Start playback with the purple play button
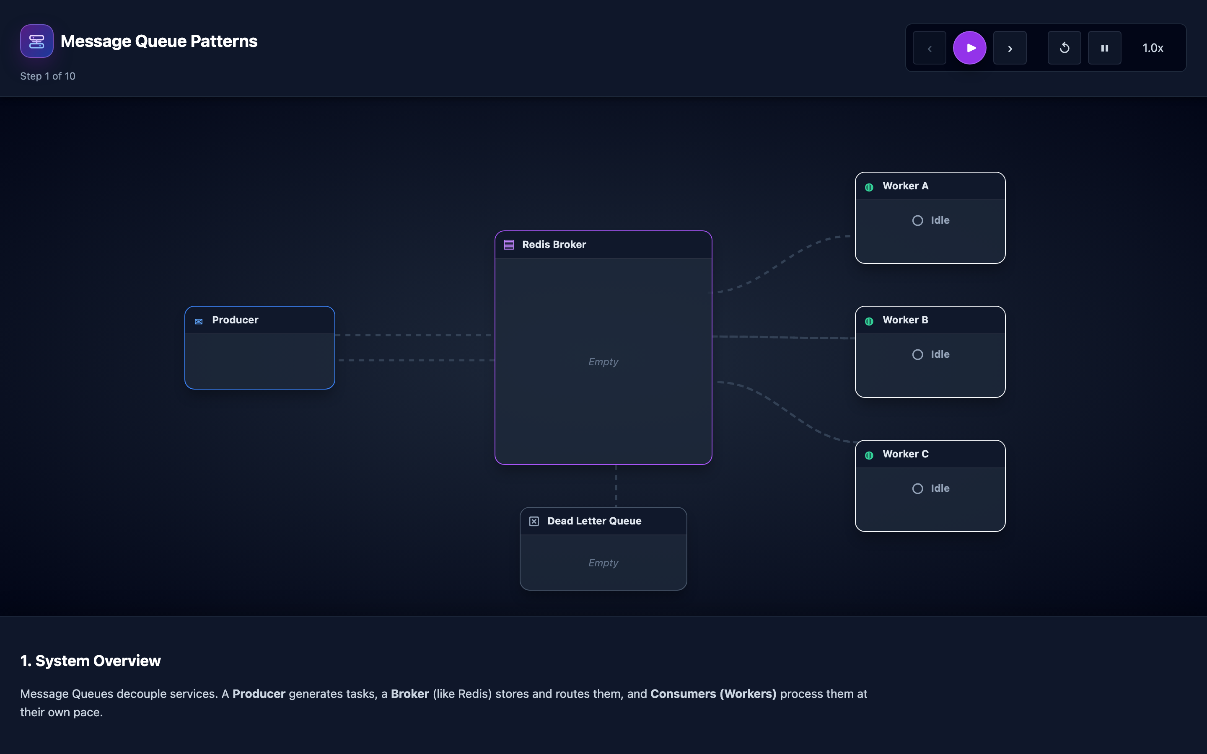Viewport: 1207px width, 754px height. [970, 48]
